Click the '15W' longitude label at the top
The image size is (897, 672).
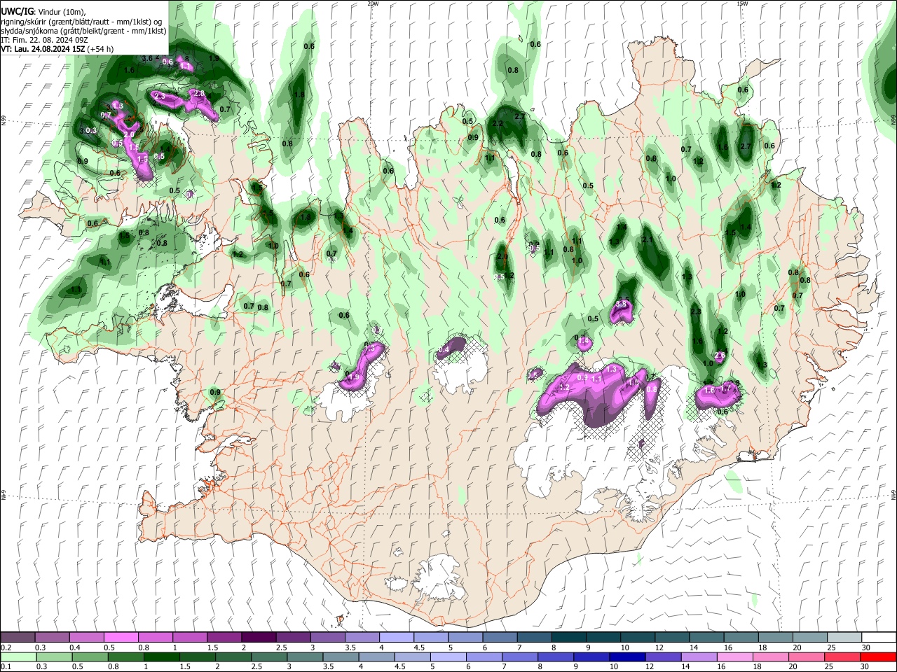click(x=742, y=3)
